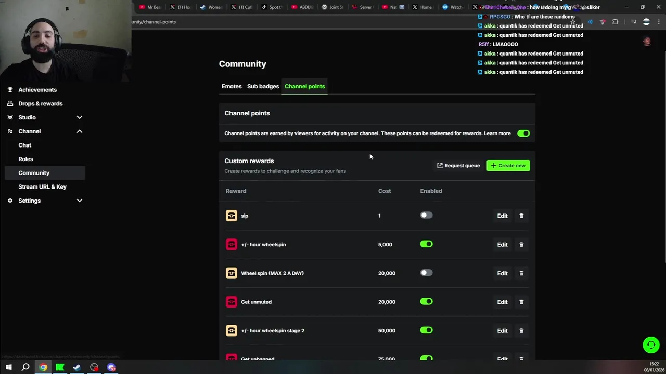
Task: Expand the Studio sidebar section
Action: [80, 117]
